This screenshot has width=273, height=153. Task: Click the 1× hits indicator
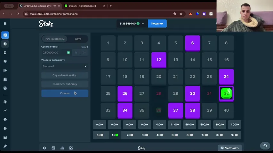[x=115, y=135]
